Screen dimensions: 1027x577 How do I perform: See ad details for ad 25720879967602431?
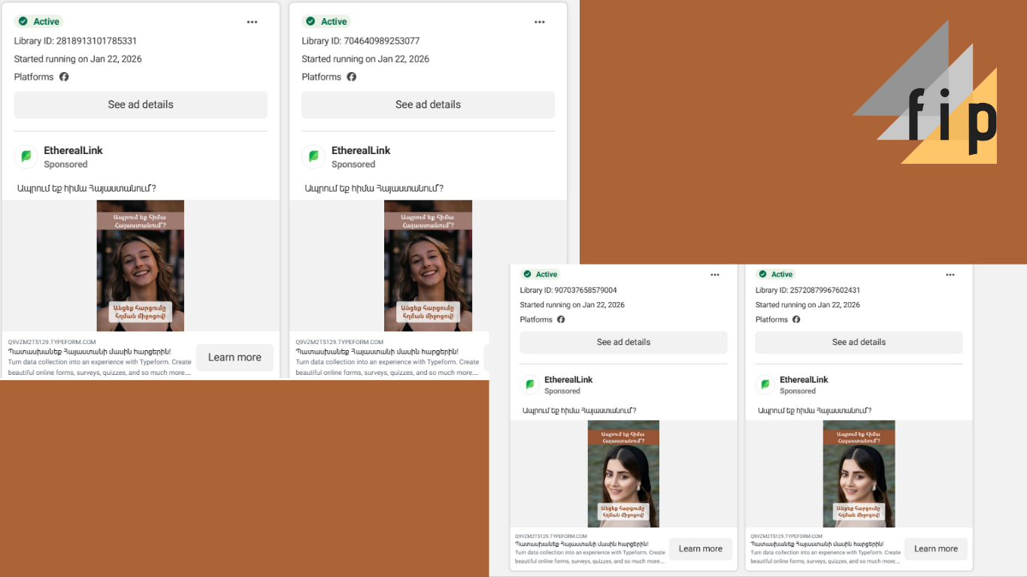coord(859,342)
